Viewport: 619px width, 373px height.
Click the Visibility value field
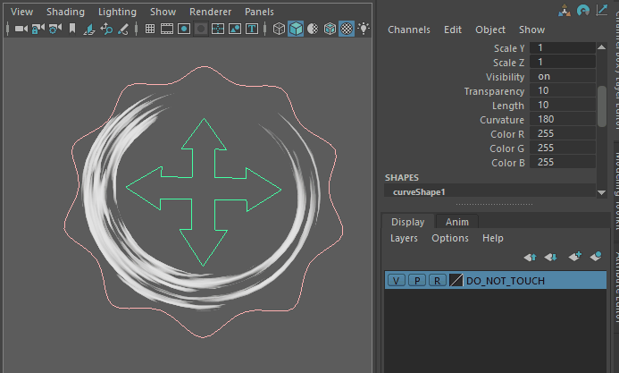pyautogui.click(x=562, y=76)
